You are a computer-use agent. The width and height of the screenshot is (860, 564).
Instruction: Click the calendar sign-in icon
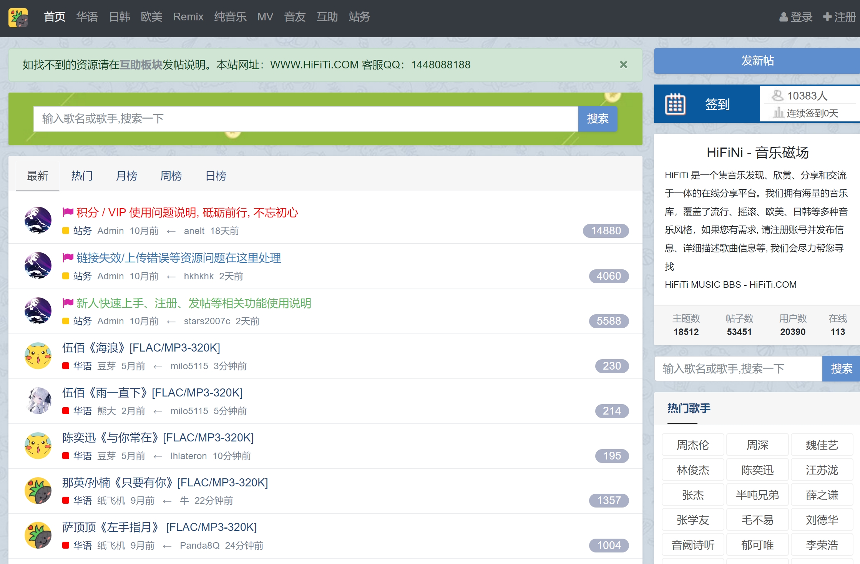675,104
